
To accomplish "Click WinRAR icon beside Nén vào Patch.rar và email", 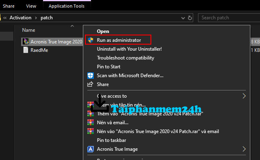I will [x=91, y=131].
